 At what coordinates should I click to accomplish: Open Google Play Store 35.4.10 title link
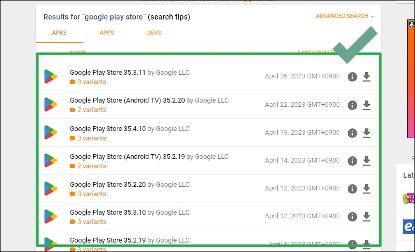[108, 129]
